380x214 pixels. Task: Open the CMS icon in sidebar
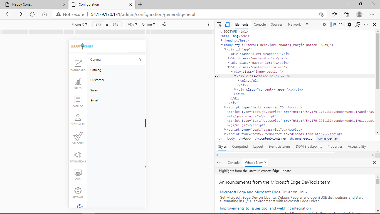pos(78,172)
